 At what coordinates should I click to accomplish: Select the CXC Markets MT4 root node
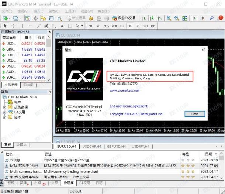[22, 97]
